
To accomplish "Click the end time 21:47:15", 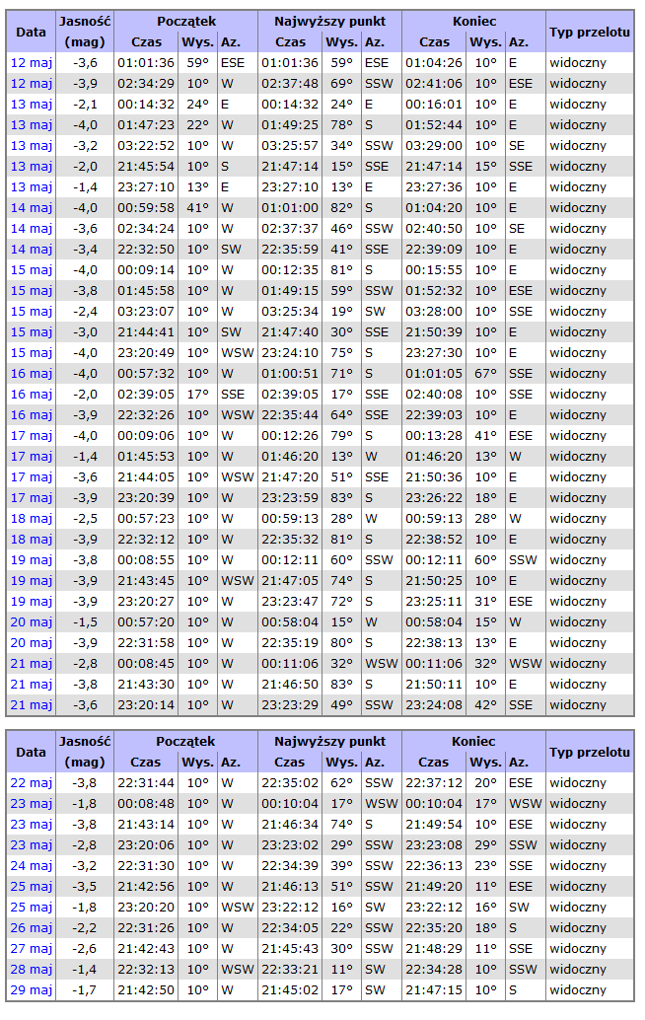I will tap(434, 990).
